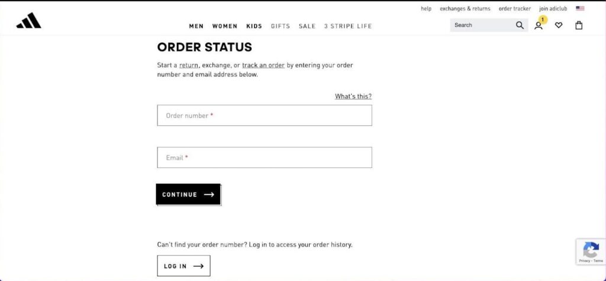Image resolution: width=606 pixels, height=281 pixels.
Task: Open the shopping bag icon
Action: point(579,25)
